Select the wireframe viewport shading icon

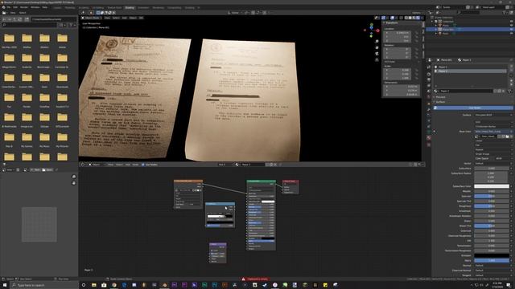coord(406,18)
